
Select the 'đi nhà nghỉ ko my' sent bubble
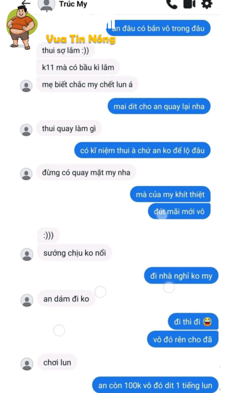coord(181,276)
